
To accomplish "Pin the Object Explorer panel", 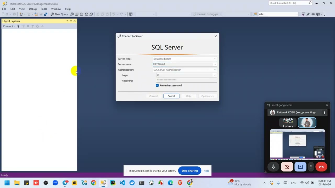I will 71,21.
